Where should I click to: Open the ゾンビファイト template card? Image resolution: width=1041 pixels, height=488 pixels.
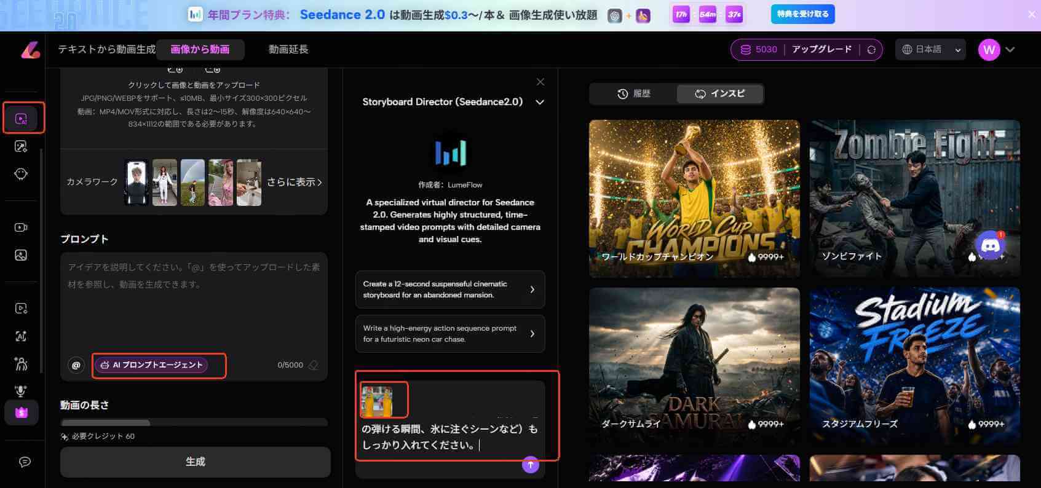(x=914, y=198)
